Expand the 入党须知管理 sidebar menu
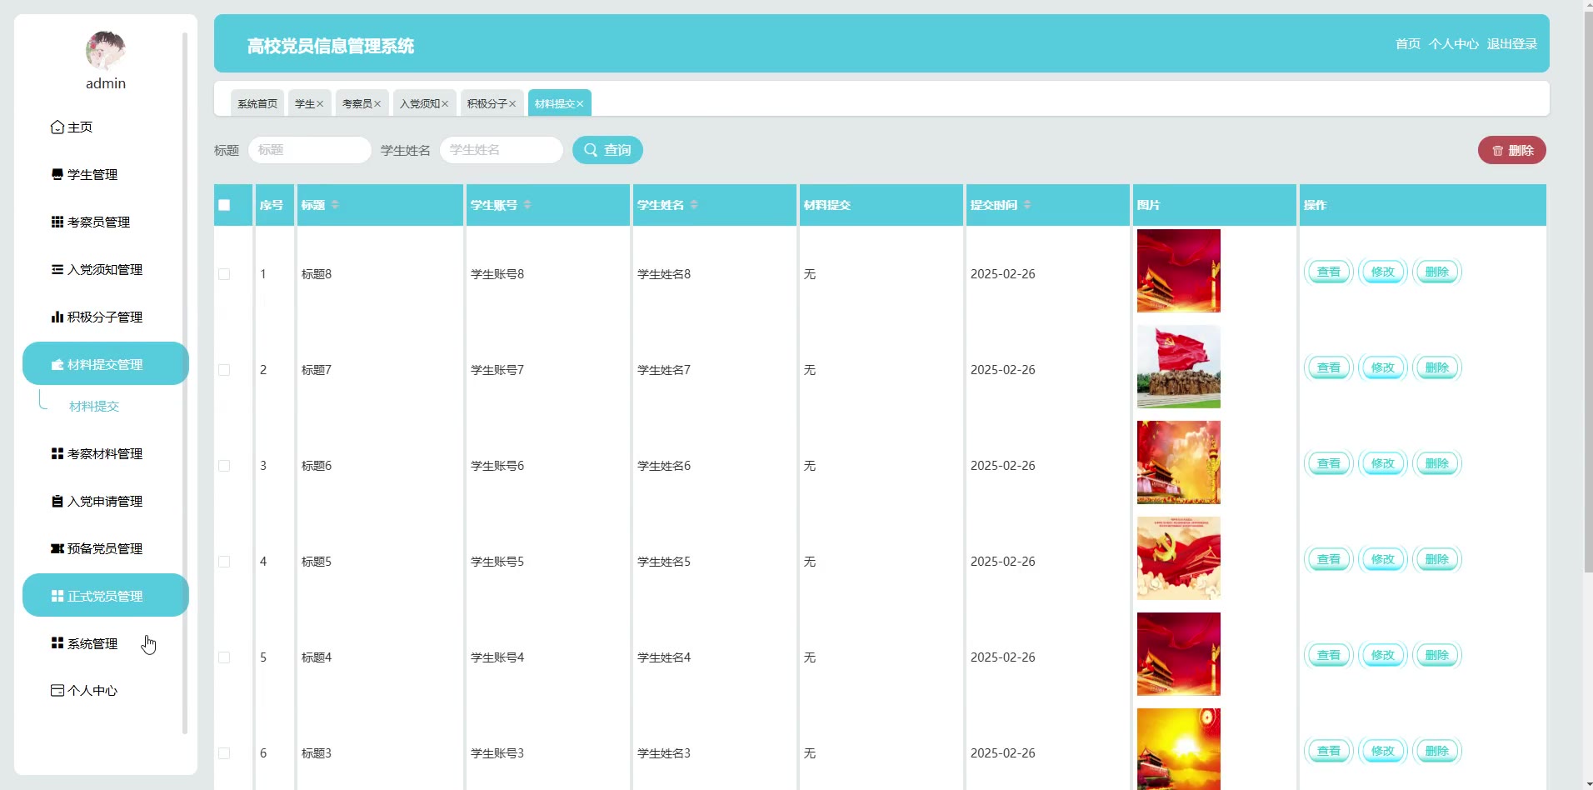1593x790 pixels. 106,270
